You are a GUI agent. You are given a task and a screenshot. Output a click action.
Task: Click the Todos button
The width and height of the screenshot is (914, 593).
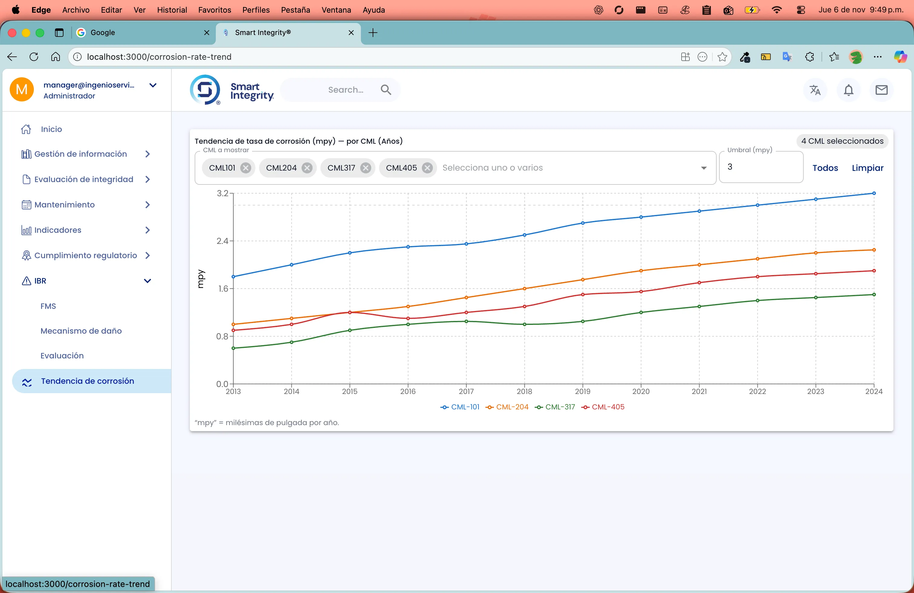point(825,168)
